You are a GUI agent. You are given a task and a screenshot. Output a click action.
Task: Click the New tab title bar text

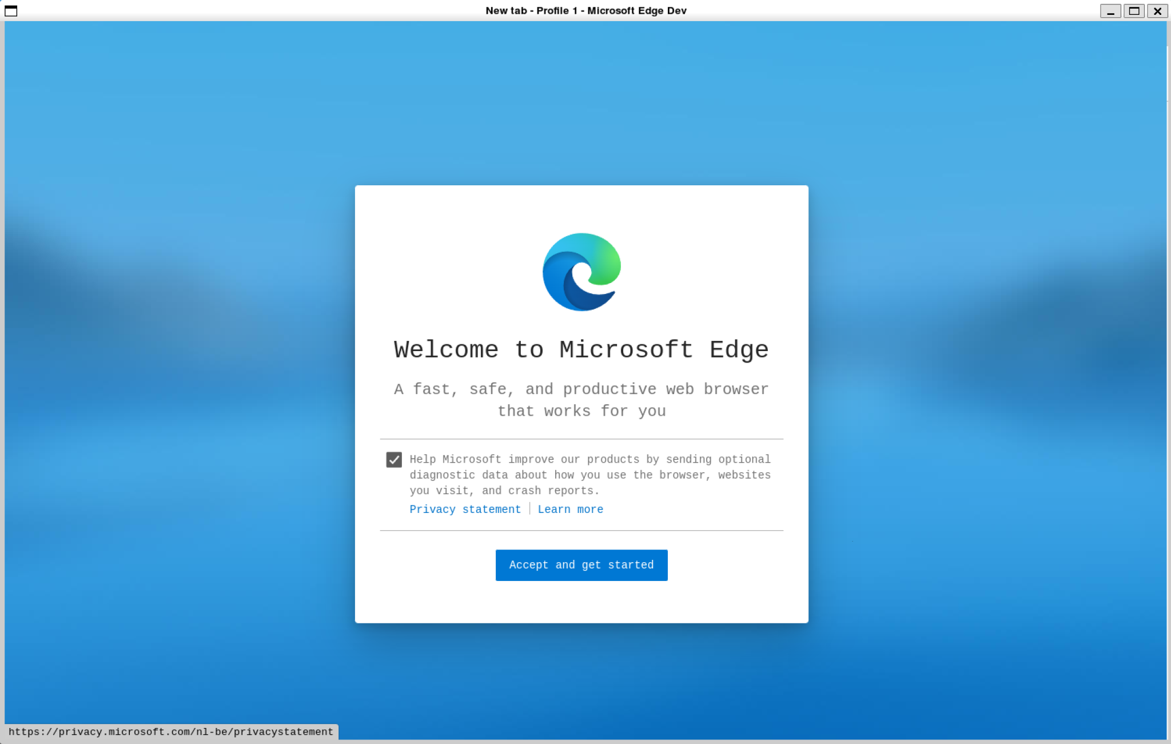point(507,10)
